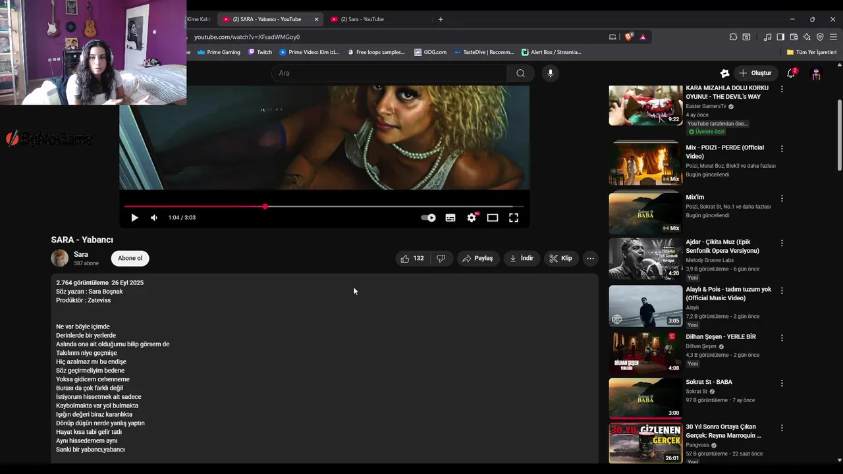Screen dimensions: 843x474
Task: Open Sokrat St - BABA three-minute thumbnail
Action: pos(645,398)
